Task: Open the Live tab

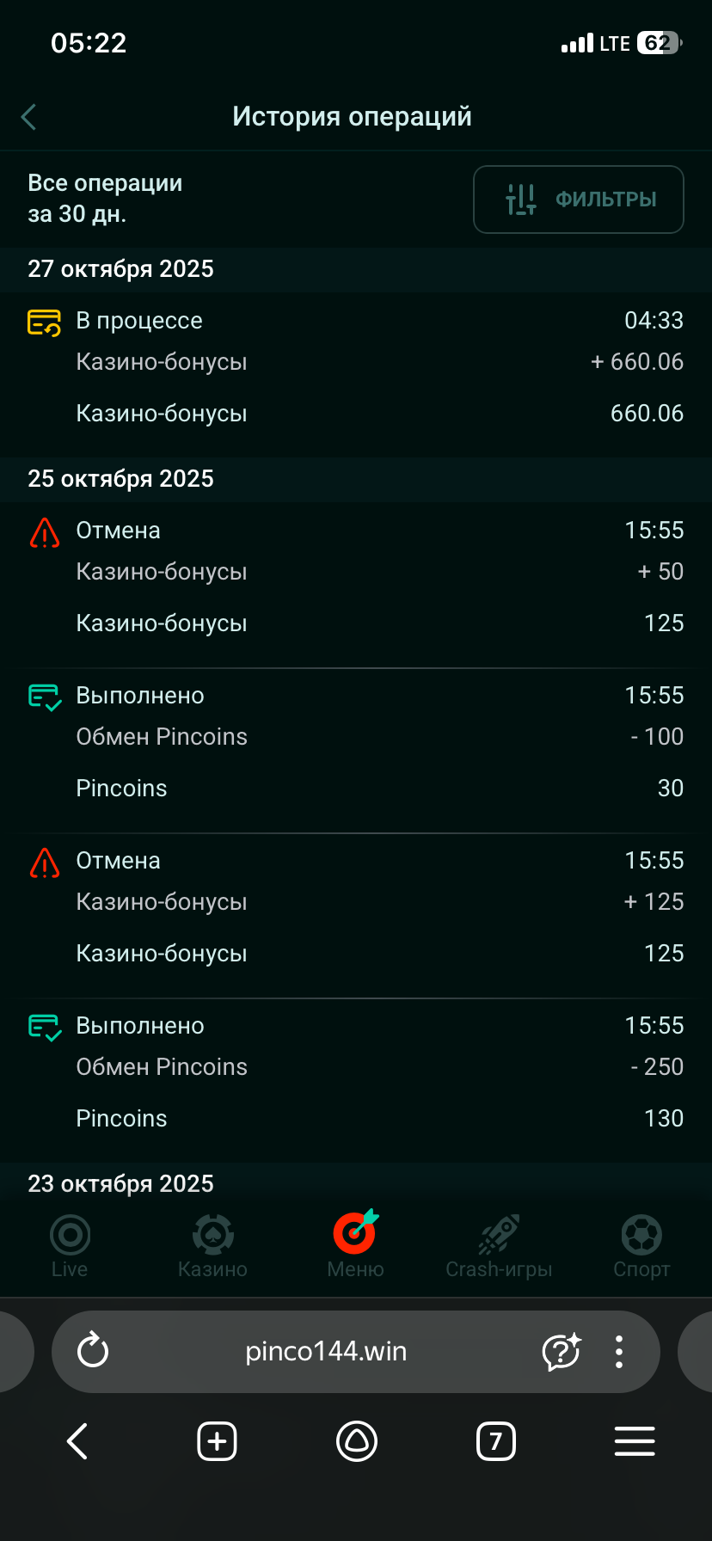Action: click(70, 1245)
